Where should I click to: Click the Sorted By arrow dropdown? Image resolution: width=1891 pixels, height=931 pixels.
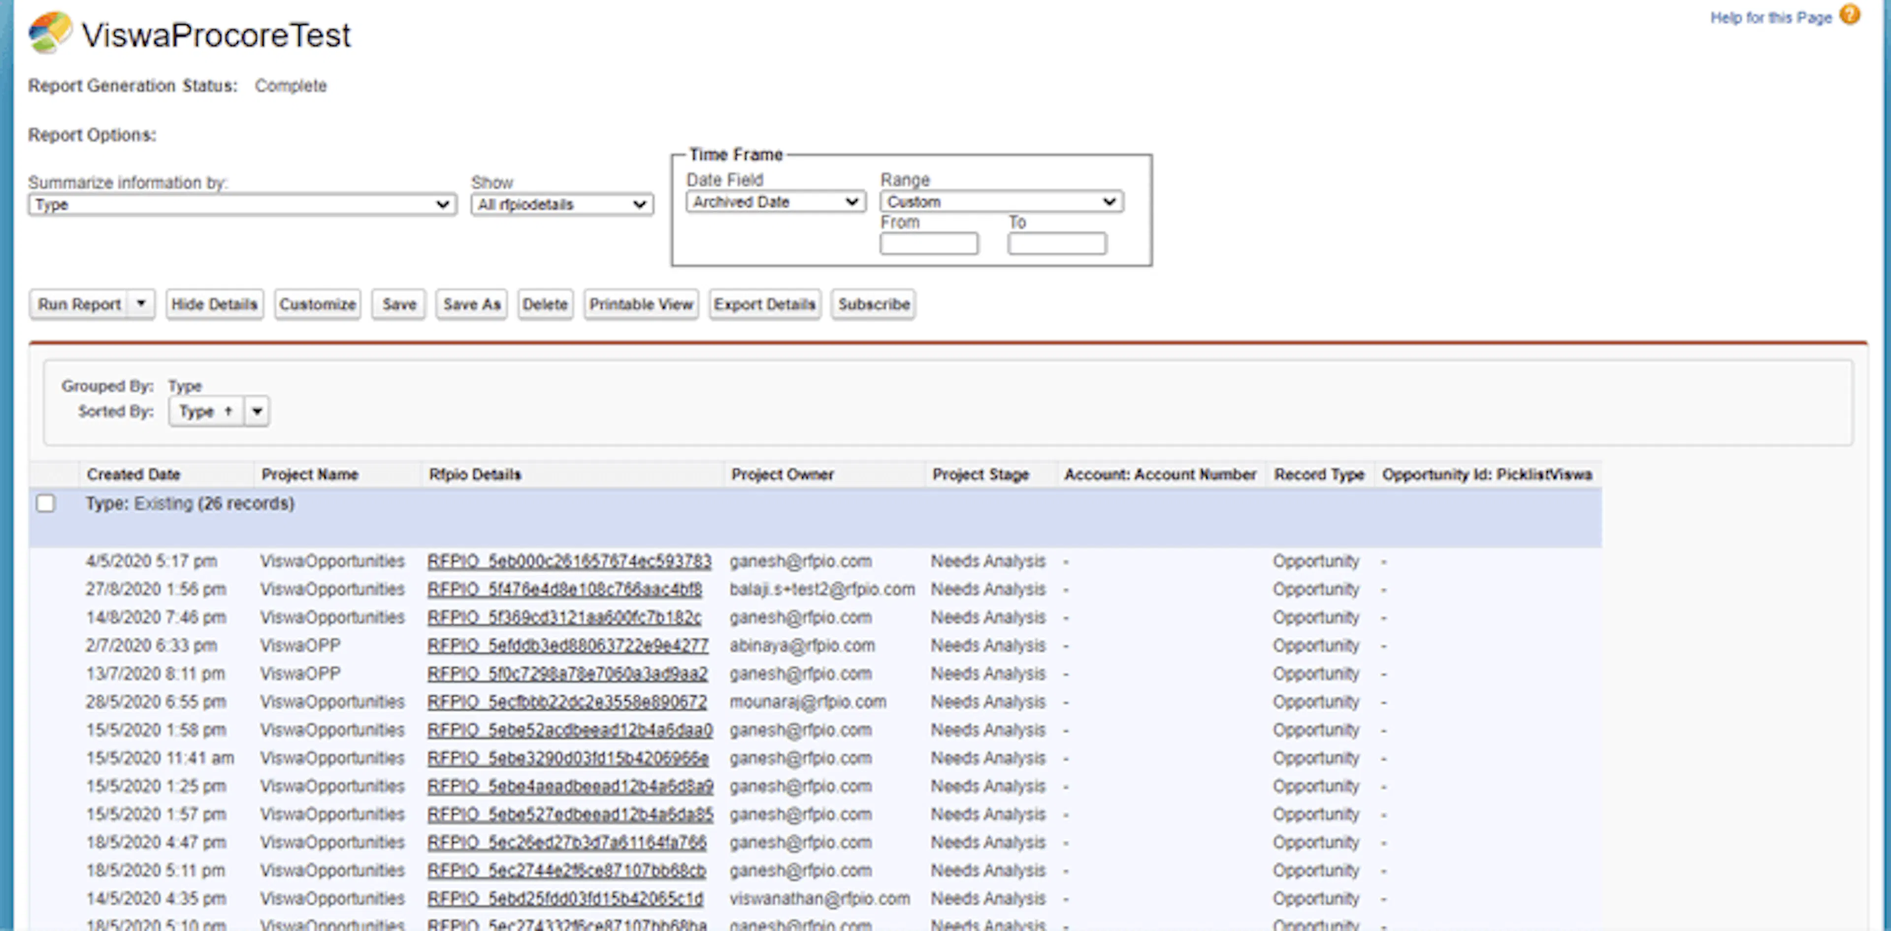257,412
